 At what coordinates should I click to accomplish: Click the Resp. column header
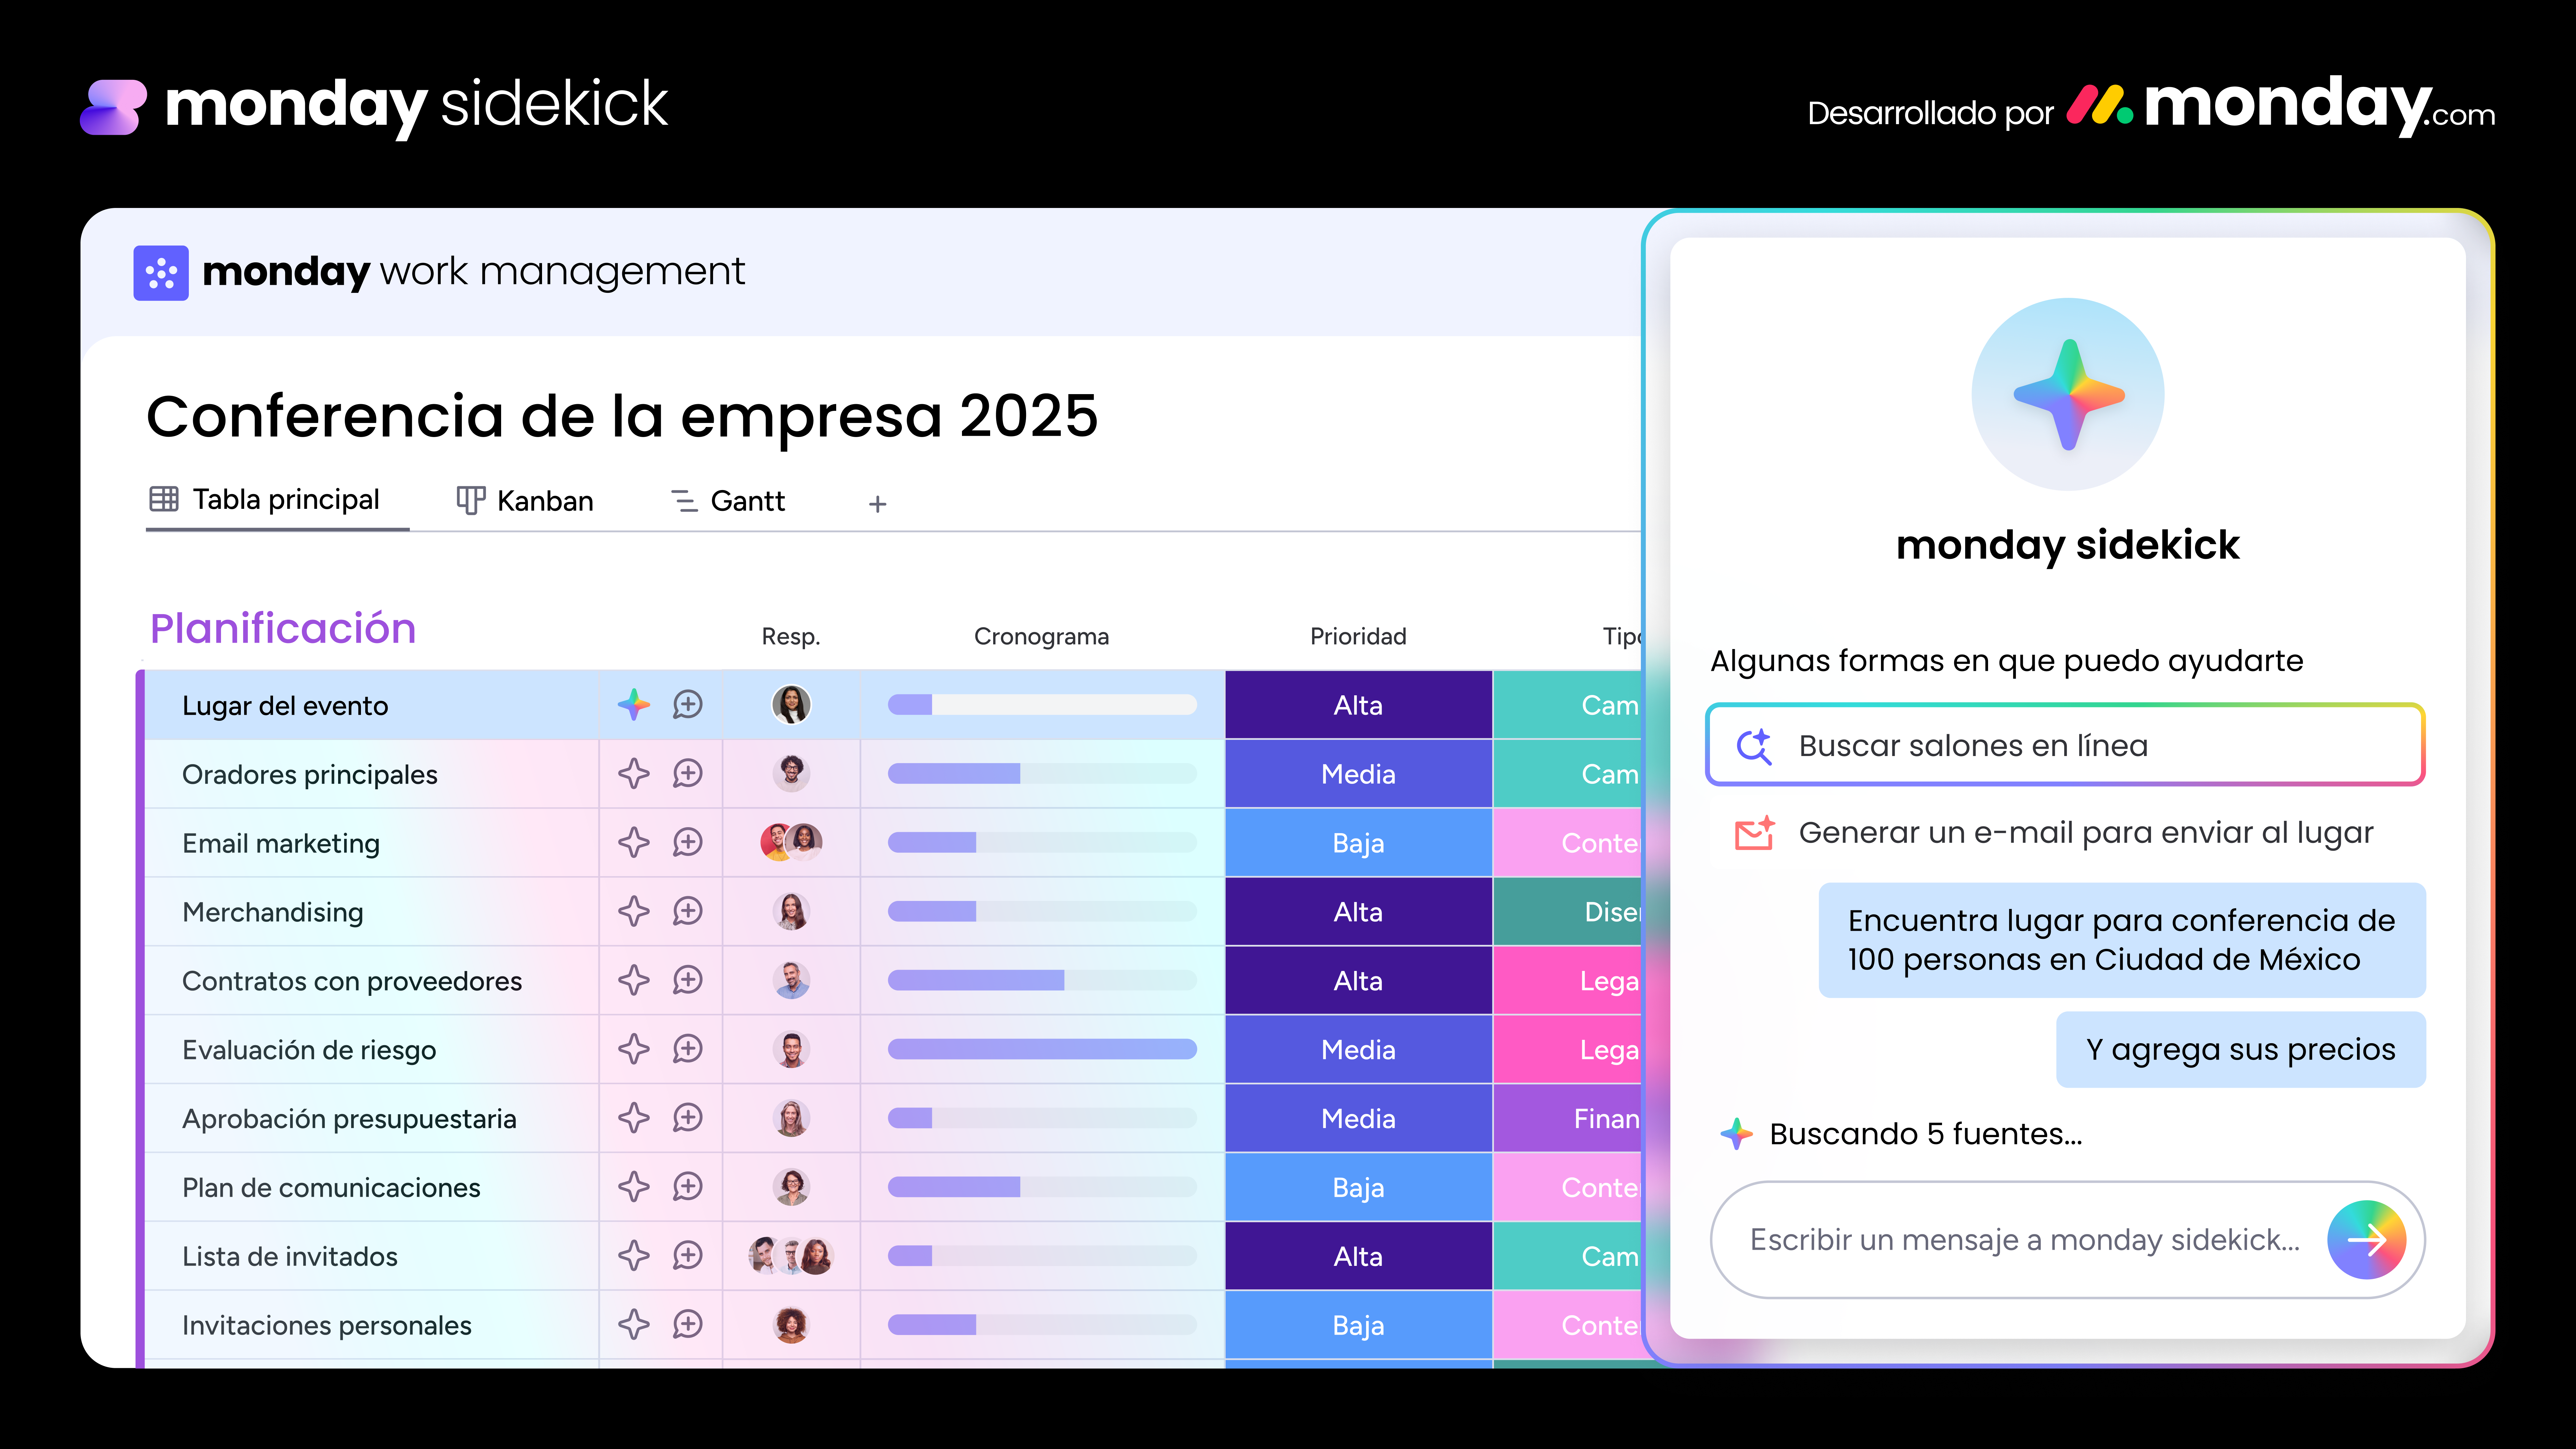tap(791, 637)
